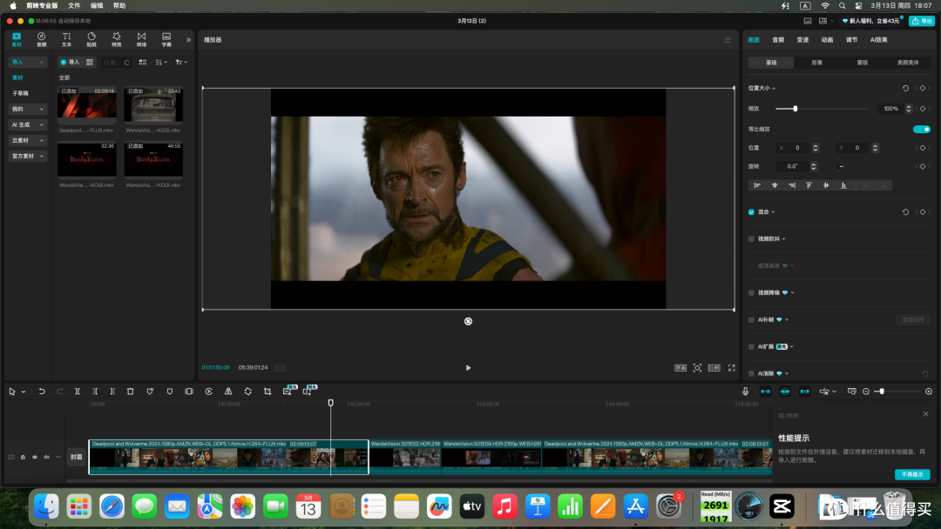This screenshot has height=529, width=941.
Task: Adjust the 缩放 scale slider handle
Action: pyautogui.click(x=795, y=109)
